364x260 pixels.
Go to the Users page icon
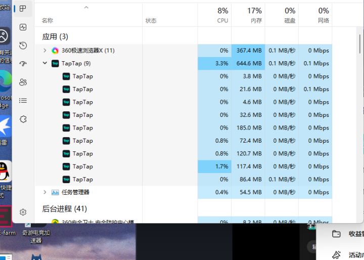[x=23, y=82]
